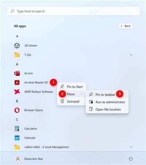Click the 3D Viewer cube icon
The height and width of the screenshot is (165, 146).
[x=17, y=46]
